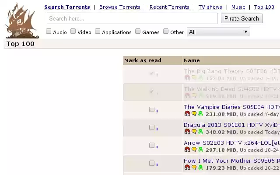Click magnet icon in Vampire Diaries row

(187, 114)
